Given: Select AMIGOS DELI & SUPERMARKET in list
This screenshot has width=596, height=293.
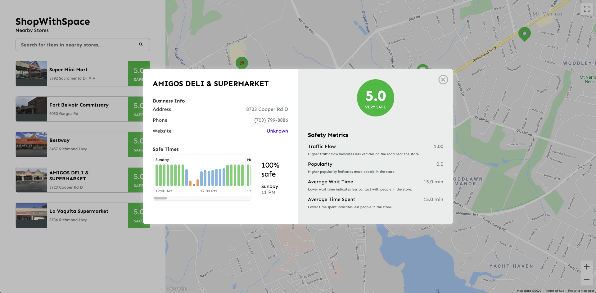Looking at the screenshot, I should click(x=83, y=180).
